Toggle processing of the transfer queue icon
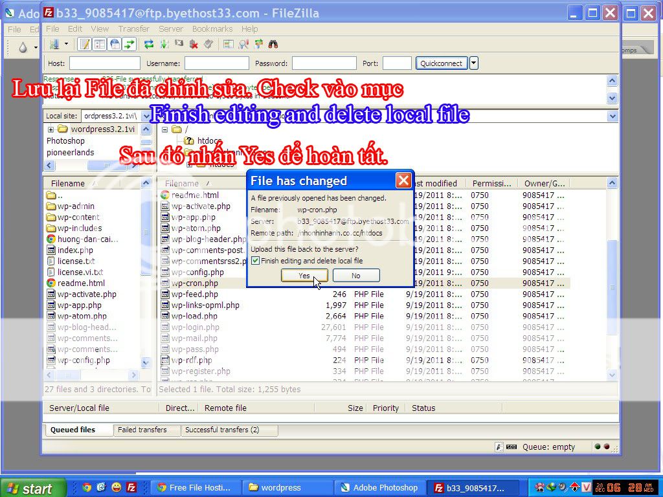 point(164,44)
